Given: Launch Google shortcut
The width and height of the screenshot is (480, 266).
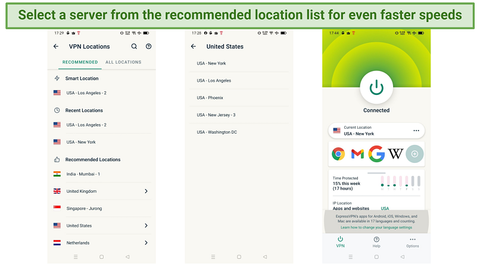Looking at the screenshot, I should pos(376,154).
